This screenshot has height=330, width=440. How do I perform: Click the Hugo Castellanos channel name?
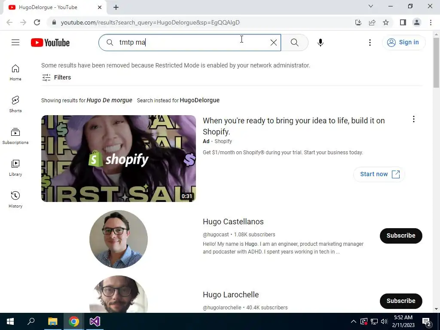(x=233, y=222)
